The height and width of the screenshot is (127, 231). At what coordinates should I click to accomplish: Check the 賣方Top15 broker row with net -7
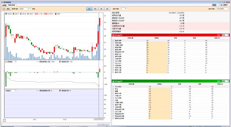tap(113, 118)
